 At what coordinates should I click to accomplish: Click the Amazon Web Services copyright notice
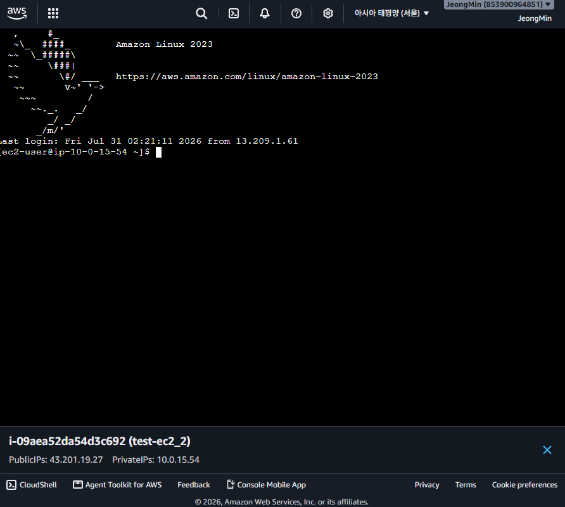pyautogui.click(x=282, y=501)
